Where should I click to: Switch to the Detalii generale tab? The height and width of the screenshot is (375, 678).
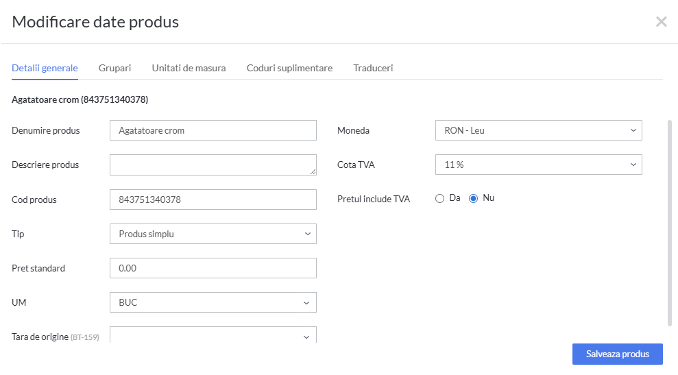coord(45,68)
